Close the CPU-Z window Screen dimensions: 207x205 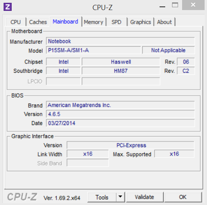tap(193, 5)
